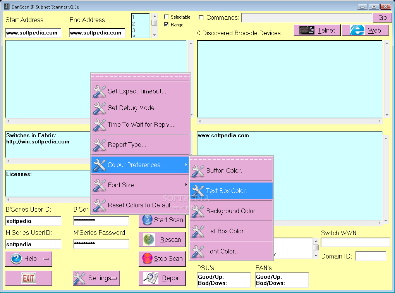Click the question mark Help icon
This screenshot has width=395, height=293.
click(16, 259)
